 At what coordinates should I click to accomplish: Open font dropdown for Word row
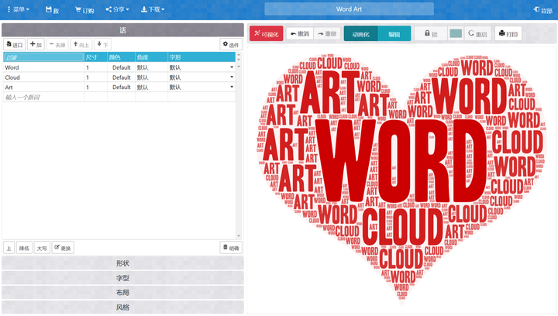(232, 67)
